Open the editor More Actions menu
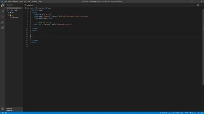 tap(201, 5)
